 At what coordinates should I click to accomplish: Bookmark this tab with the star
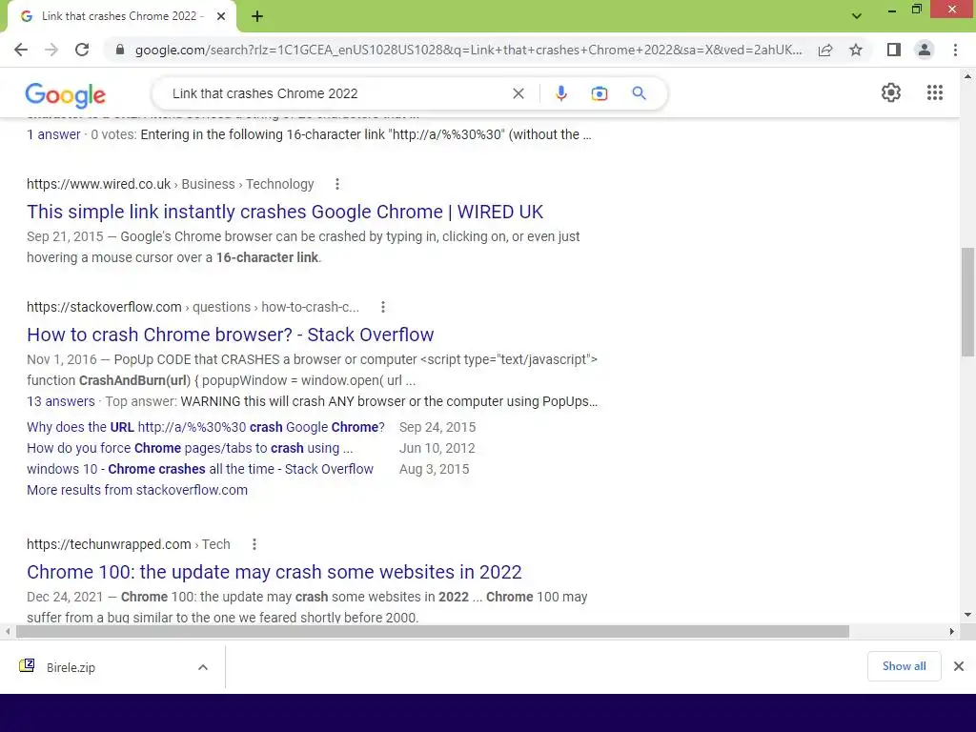tap(856, 50)
